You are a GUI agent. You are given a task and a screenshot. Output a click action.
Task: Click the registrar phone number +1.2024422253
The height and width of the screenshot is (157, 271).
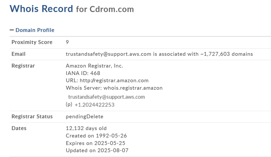coord(94,105)
